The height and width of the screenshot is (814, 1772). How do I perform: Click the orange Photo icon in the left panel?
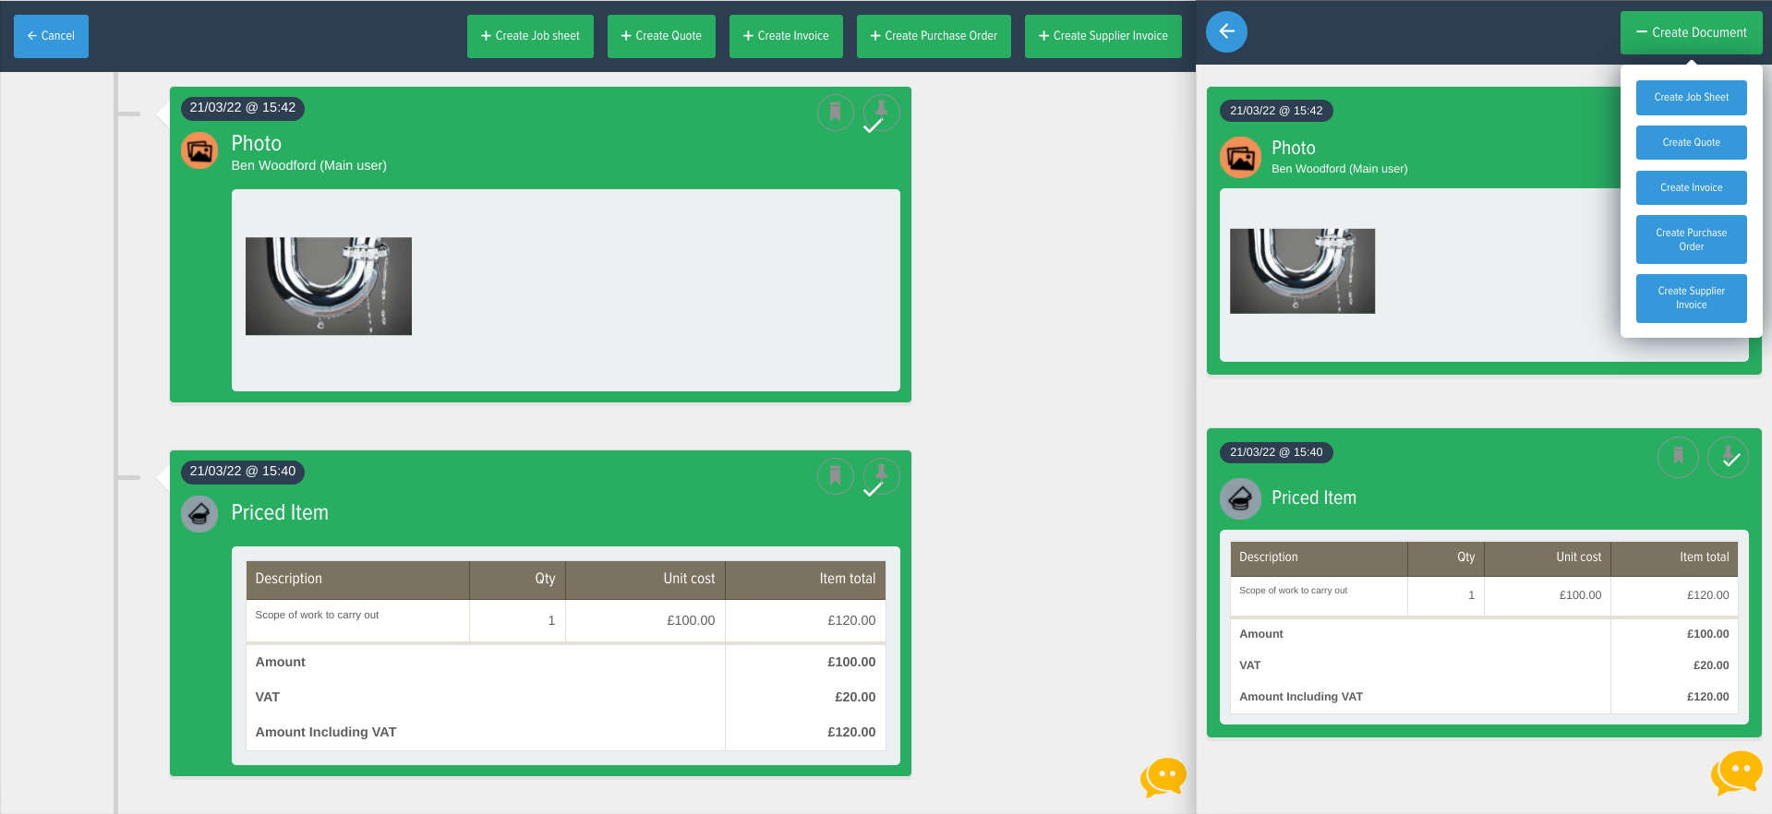[x=199, y=150]
